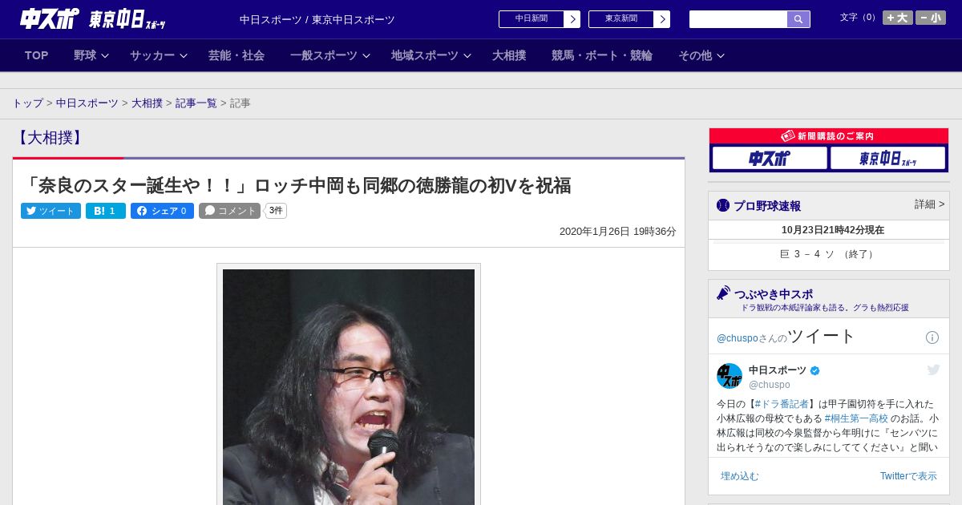
Task: Share on Facebook with シェア button
Action: (x=162, y=211)
